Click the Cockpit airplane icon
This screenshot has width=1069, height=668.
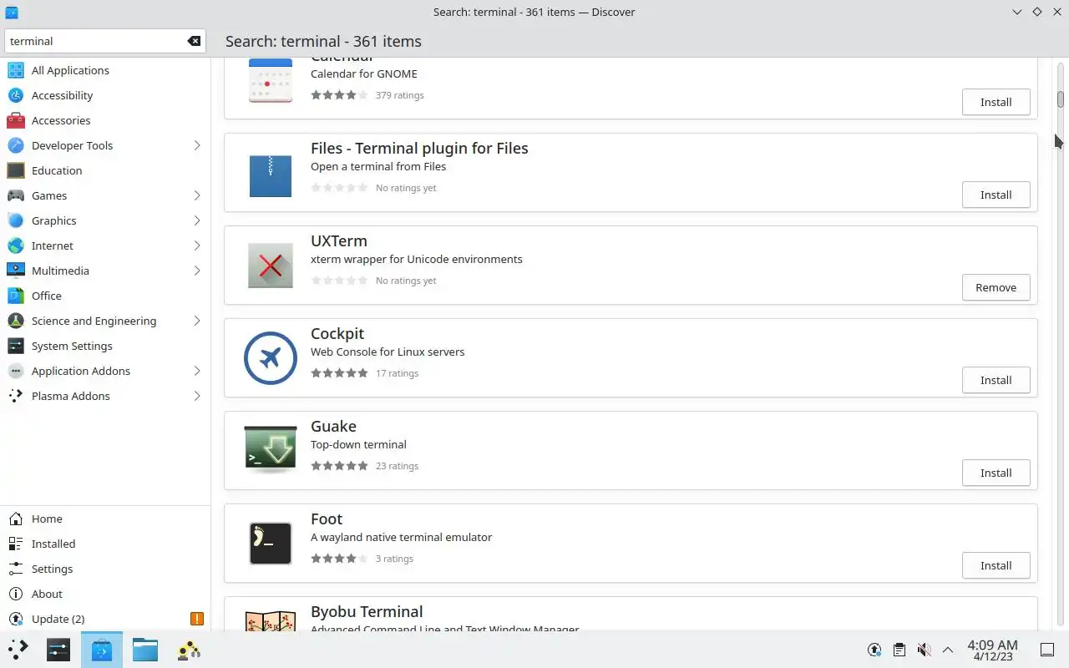pyautogui.click(x=271, y=357)
